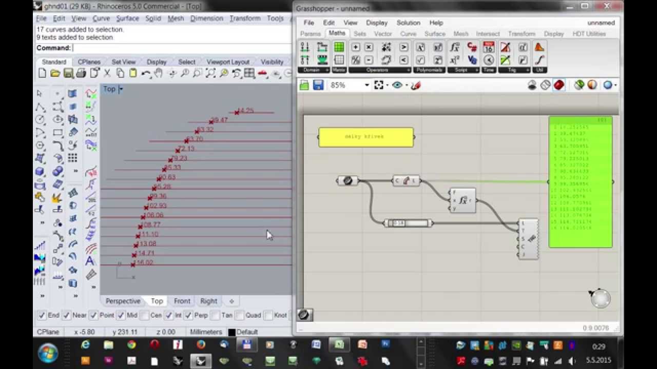Screen dimensions: 657x369
Task: Save the Rhino model with the disk icon
Action: click(68, 73)
